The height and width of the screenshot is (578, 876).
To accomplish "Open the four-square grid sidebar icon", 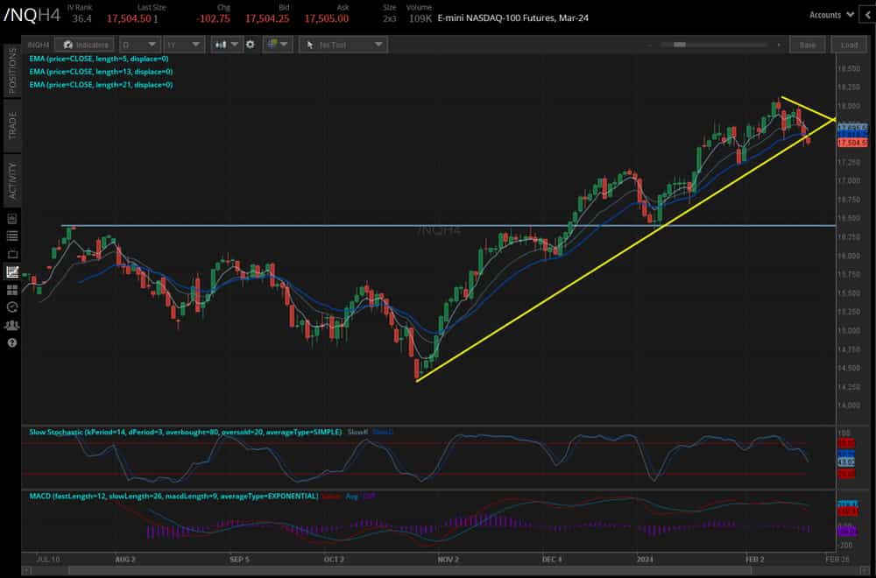I will point(11,290).
